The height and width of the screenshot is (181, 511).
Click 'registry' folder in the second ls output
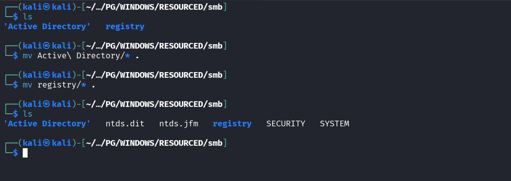pos(232,124)
